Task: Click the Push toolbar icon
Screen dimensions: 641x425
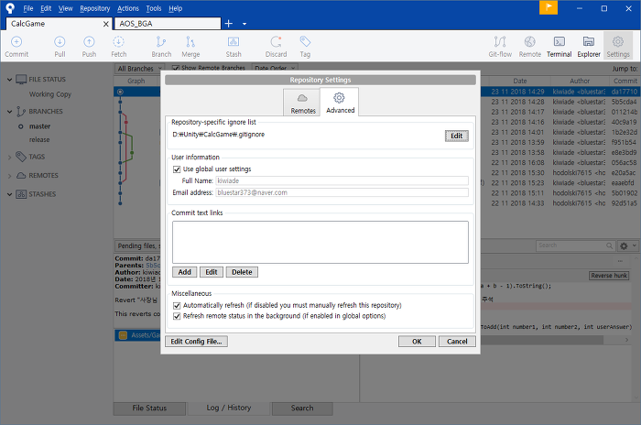Action: tap(89, 47)
